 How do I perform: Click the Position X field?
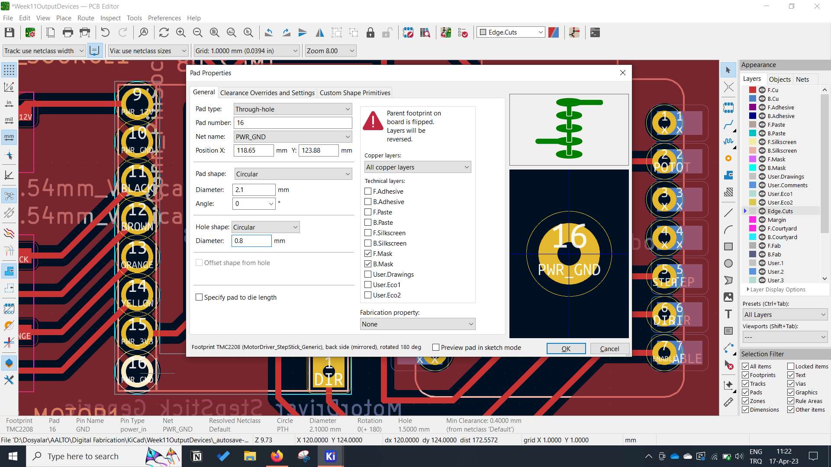(x=254, y=150)
